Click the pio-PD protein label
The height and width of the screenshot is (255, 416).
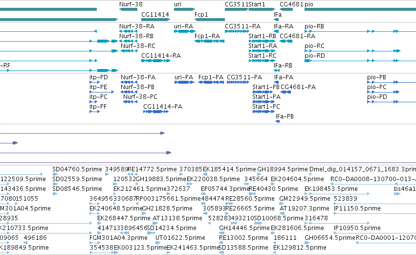[377, 97]
